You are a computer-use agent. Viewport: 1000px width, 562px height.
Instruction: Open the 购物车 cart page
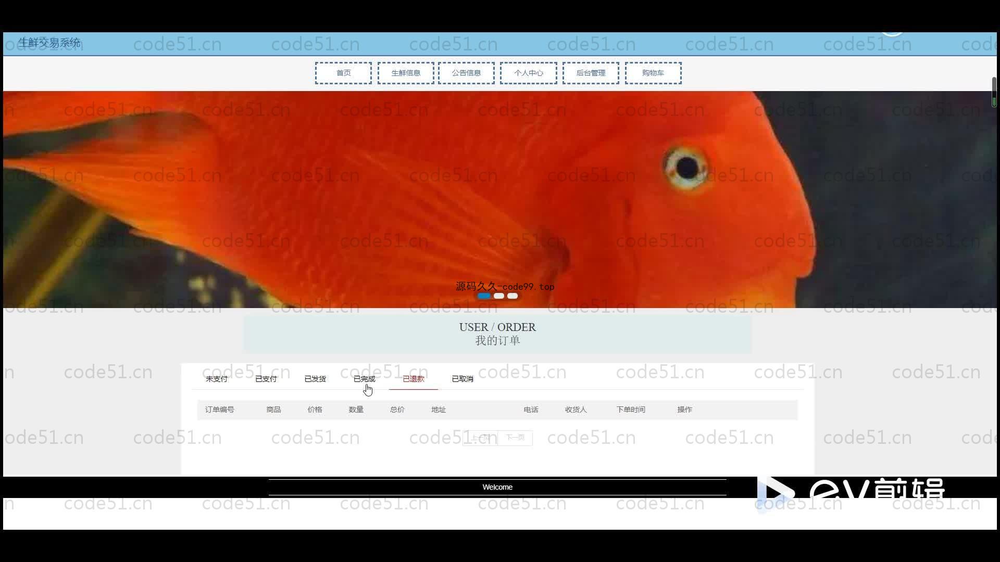(653, 73)
